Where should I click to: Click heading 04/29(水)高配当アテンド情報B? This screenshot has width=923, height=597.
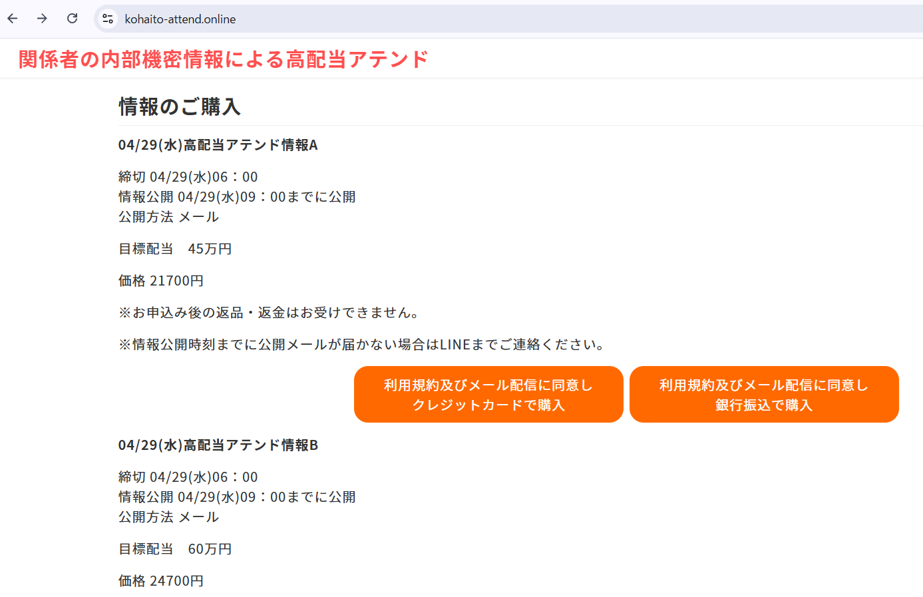[x=218, y=445]
